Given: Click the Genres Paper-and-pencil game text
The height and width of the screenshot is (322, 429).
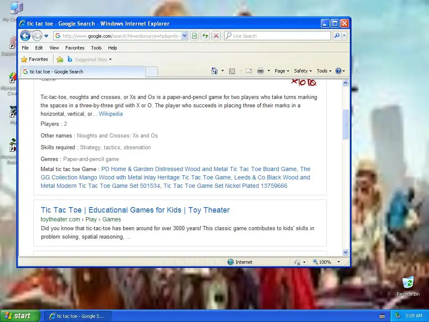Looking at the screenshot, I should (x=80, y=159).
